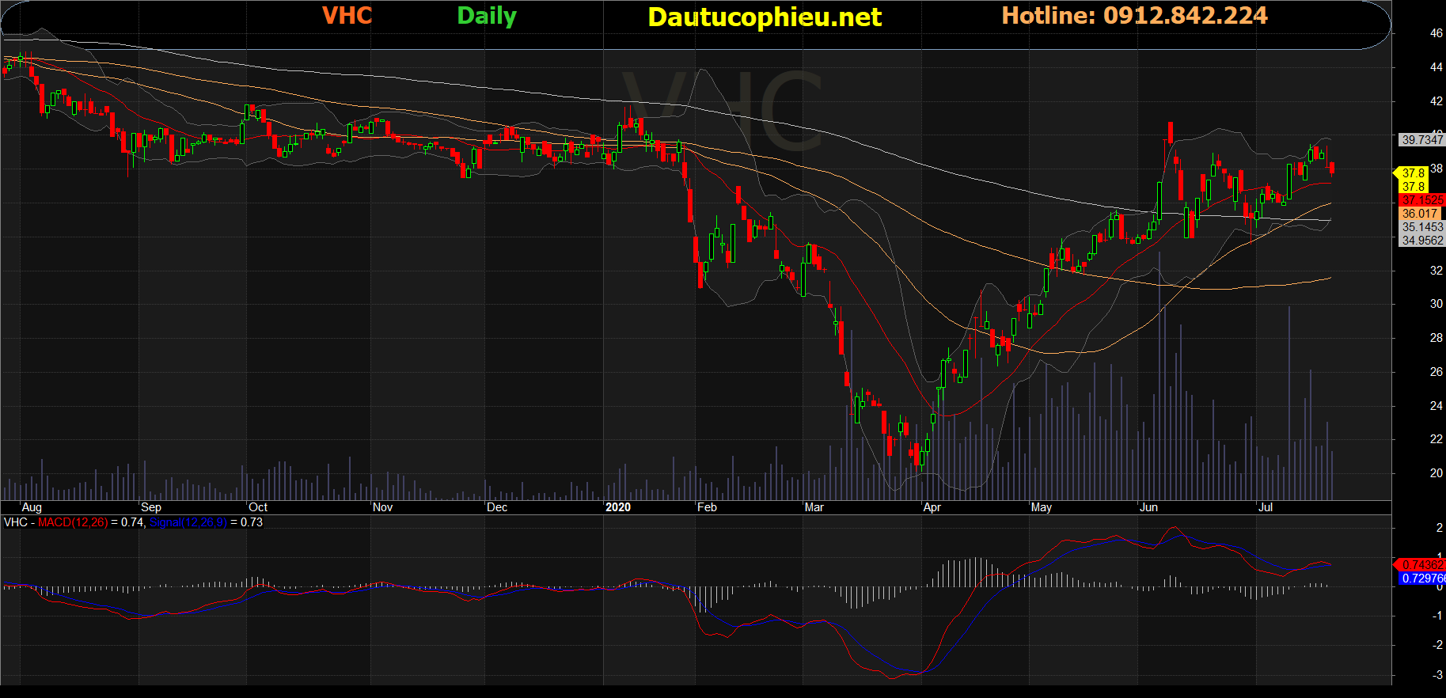Image resolution: width=1446 pixels, height=698 pixels.
Task: Click the 46 label on price axis
Action: (1436, 33)
